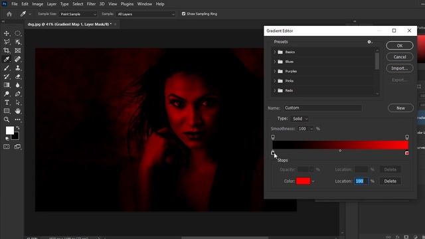Expand the Pinks presets folder

point(274,81)
